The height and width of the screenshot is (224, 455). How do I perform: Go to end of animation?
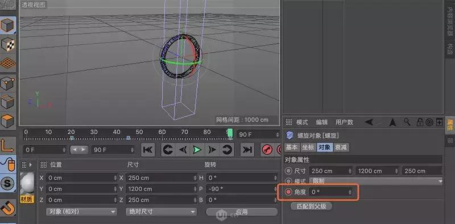[247, 150]
